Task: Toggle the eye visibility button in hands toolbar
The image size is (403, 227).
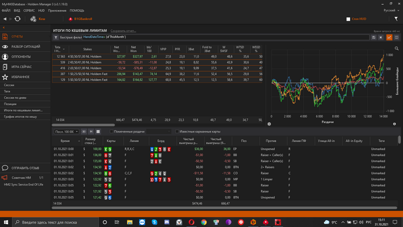Action: point(84,131)
